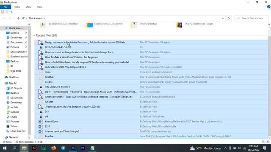Screen dimensions: 271x152
Task: Open the Music folder under This PC
Action: (14, 117)
